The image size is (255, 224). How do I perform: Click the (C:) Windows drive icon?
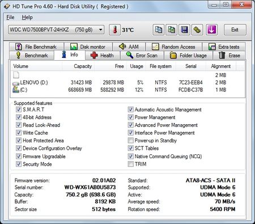(x=16, y=90)
